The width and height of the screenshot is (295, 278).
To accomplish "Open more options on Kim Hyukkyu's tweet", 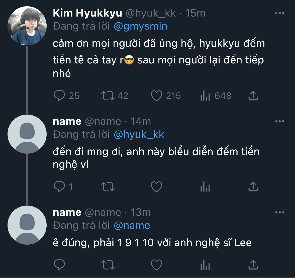I will pos(279,13).
